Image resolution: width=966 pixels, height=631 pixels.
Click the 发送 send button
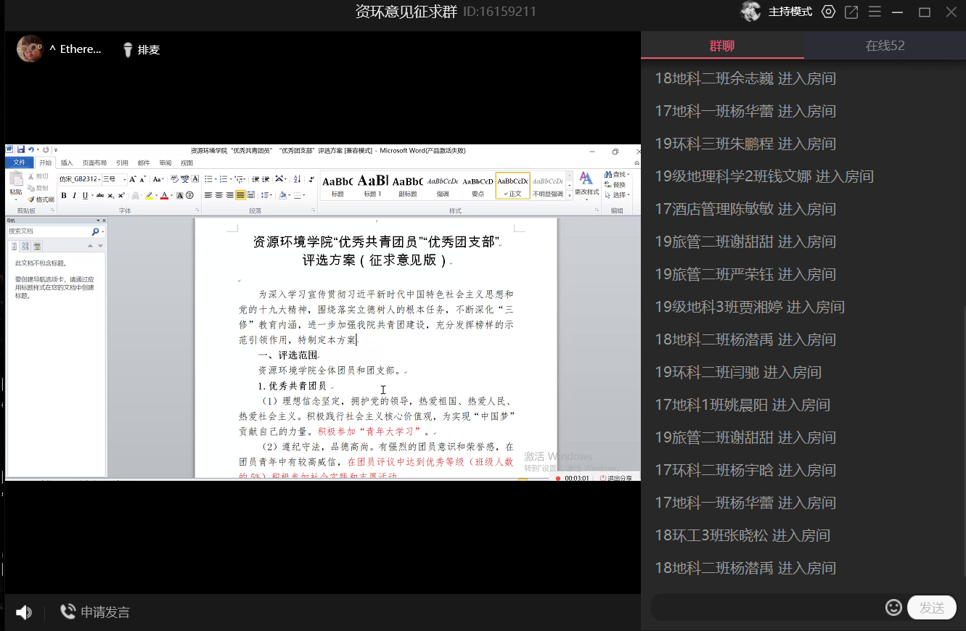pos(931,608)
